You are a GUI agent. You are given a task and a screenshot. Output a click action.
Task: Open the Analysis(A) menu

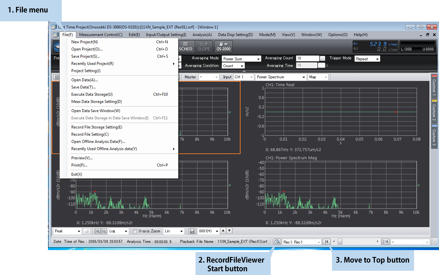pyautogui.click(x=202, y=35)
